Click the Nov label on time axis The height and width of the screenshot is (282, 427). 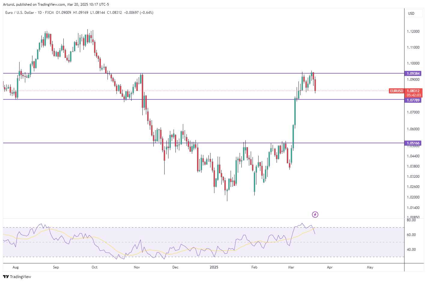(x=137, y=267)
